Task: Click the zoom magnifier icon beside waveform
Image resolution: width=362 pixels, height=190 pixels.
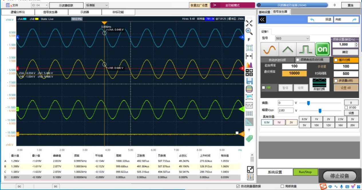Action: [x=249, y=31]
